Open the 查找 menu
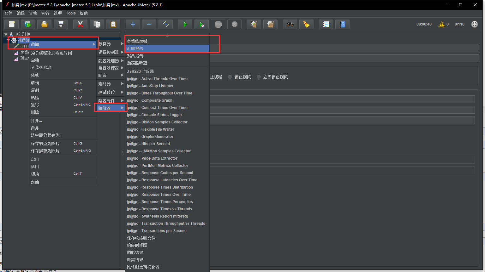The height and width of the screenshot is (272, 485). tap(33, 13)
